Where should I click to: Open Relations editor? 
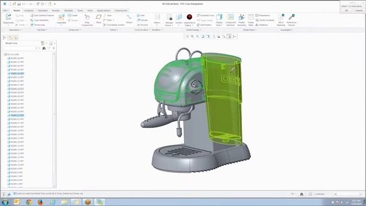point(262,25)
